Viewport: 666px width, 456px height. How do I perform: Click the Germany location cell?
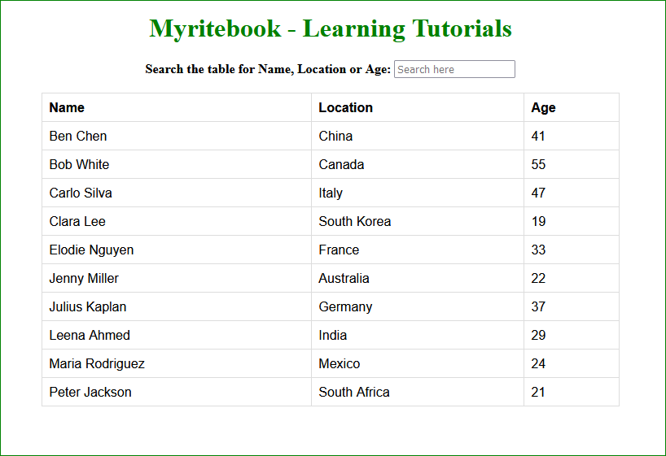click(x=345, y=306)
